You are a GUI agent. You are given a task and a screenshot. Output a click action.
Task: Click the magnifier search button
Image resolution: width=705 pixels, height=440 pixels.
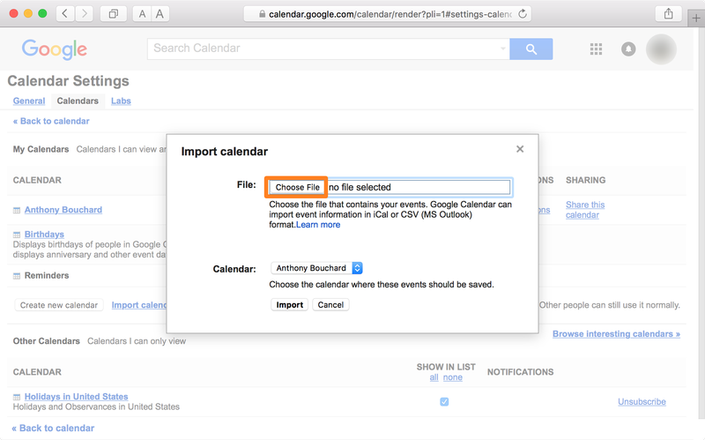click(531, 49)
